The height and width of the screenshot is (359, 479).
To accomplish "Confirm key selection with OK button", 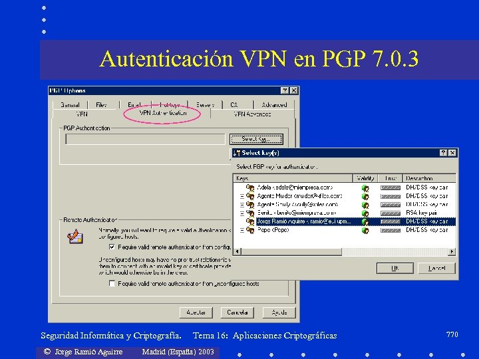I will click(x=395, y=269).
